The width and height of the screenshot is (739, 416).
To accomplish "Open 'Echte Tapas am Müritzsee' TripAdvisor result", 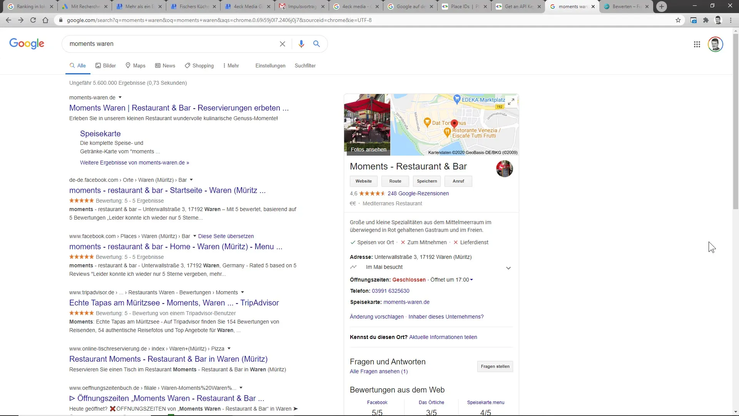I will pyautogui.click(x=174, y=303).
